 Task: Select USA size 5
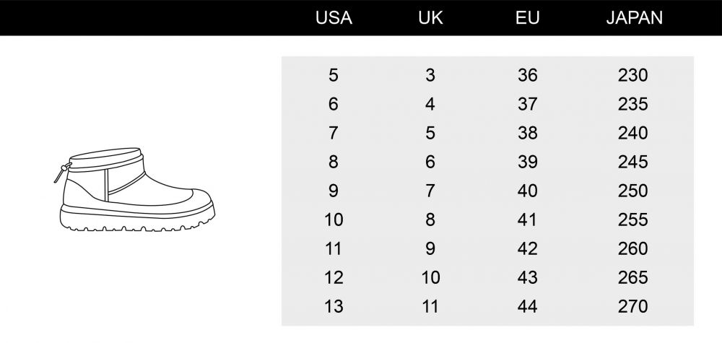[x=334, y=75]
